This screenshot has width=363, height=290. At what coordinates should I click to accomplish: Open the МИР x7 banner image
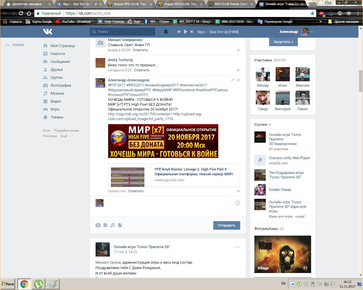(x=163, y=141)
